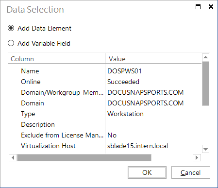This screenshot has height=188, width=218.
Task: Select the Exclude from License Man... row
Action: [105, 135]
